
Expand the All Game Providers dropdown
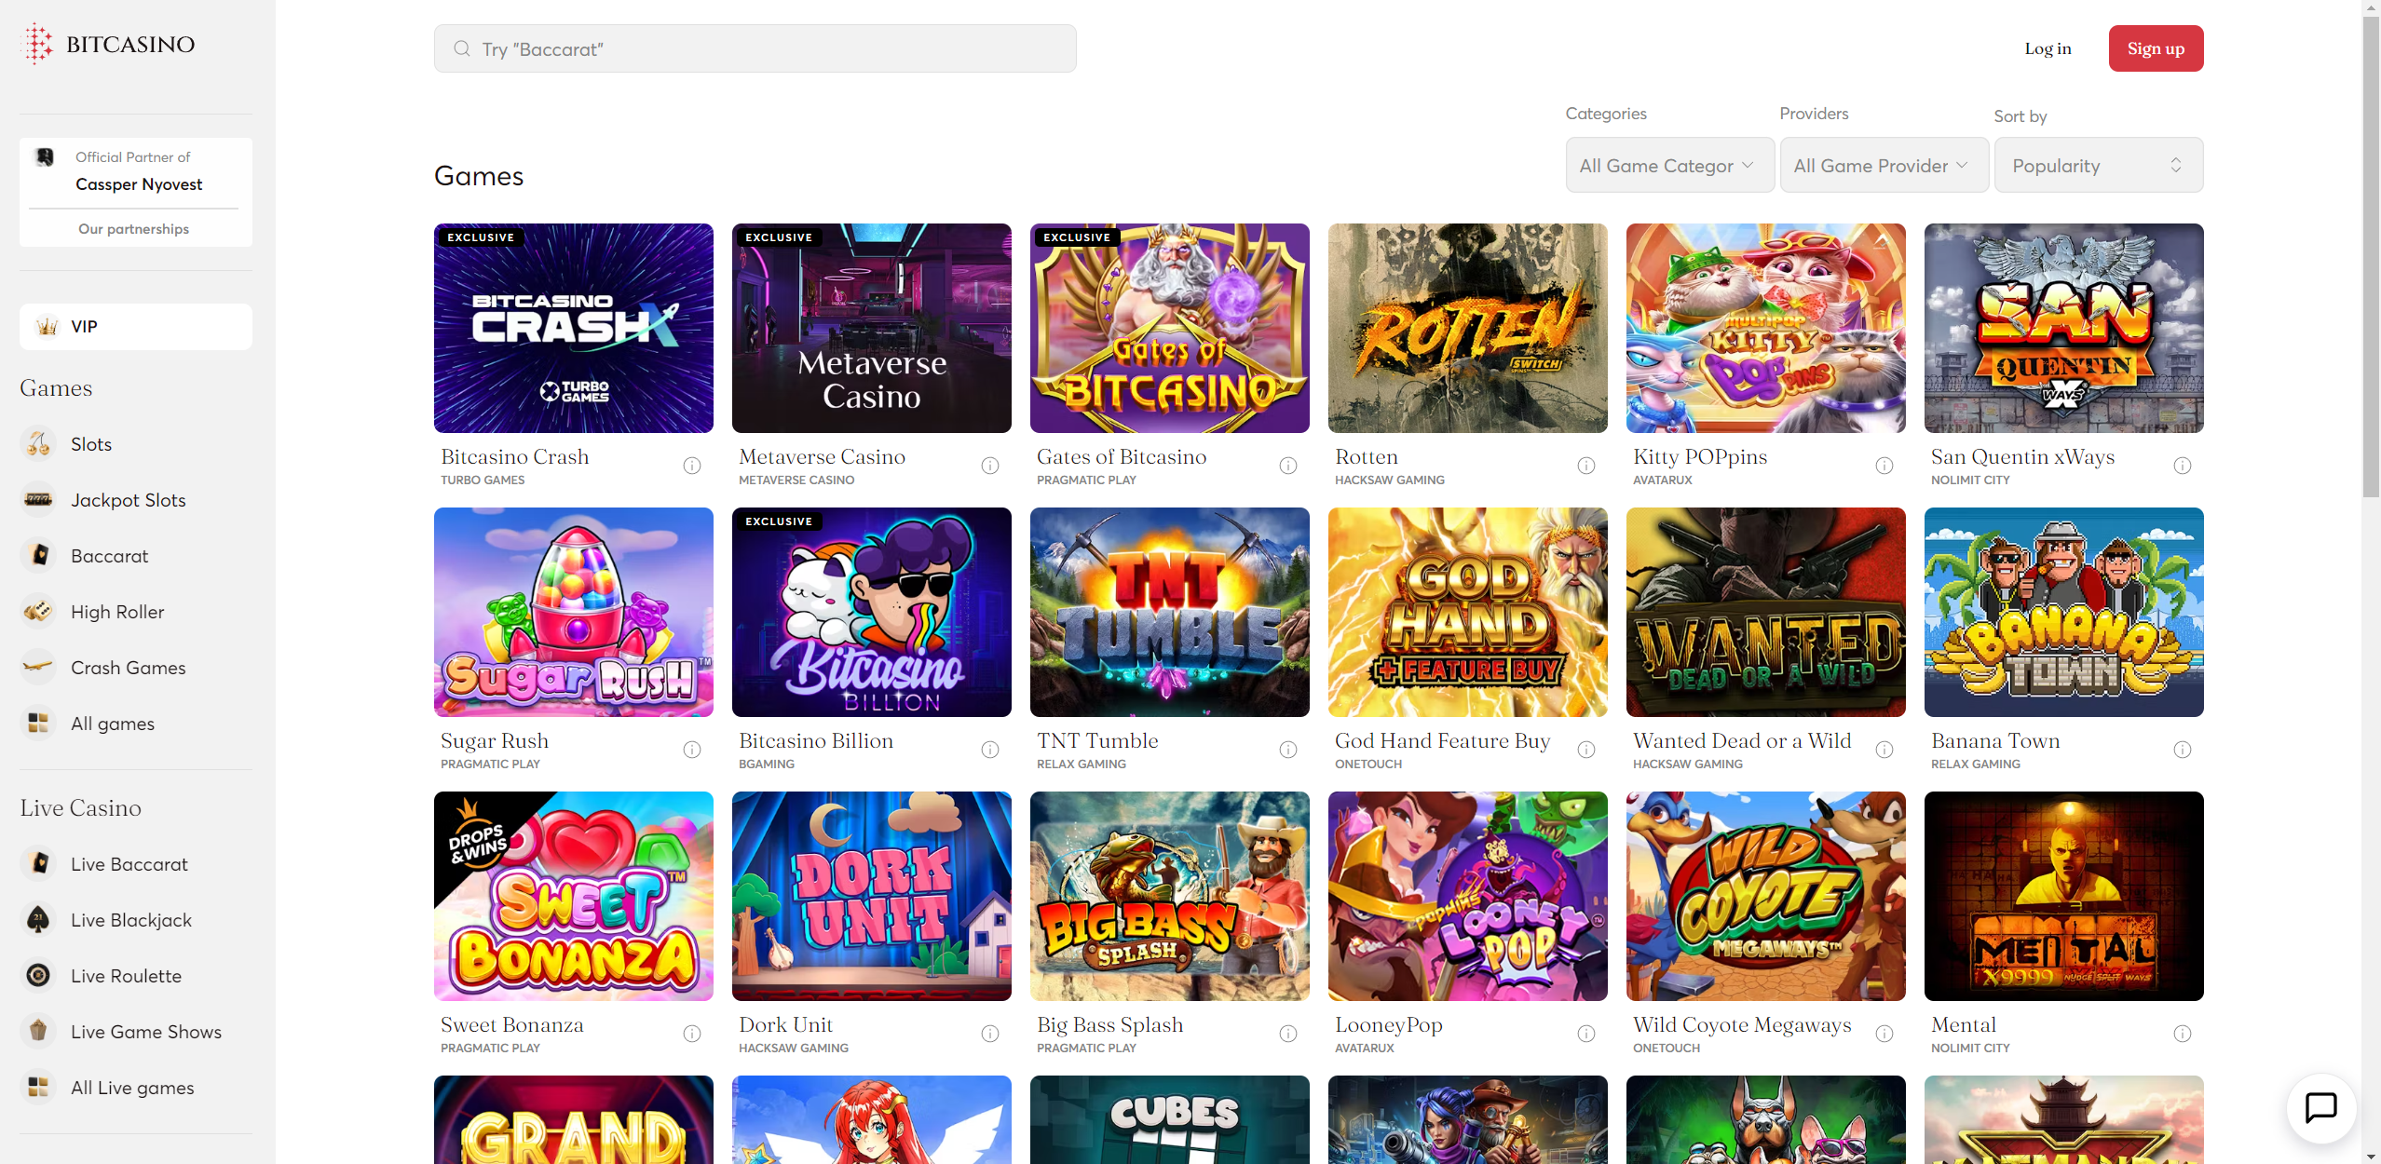(x=1884, y=166)
